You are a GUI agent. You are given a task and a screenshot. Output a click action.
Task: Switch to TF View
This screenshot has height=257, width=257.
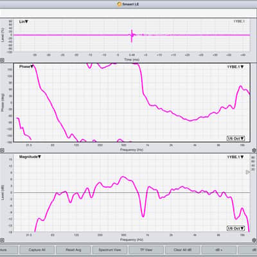tap(146, 250)
